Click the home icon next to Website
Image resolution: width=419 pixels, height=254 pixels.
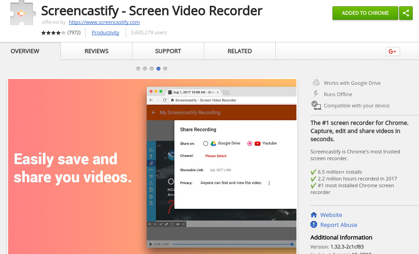(x=314, y=215)
